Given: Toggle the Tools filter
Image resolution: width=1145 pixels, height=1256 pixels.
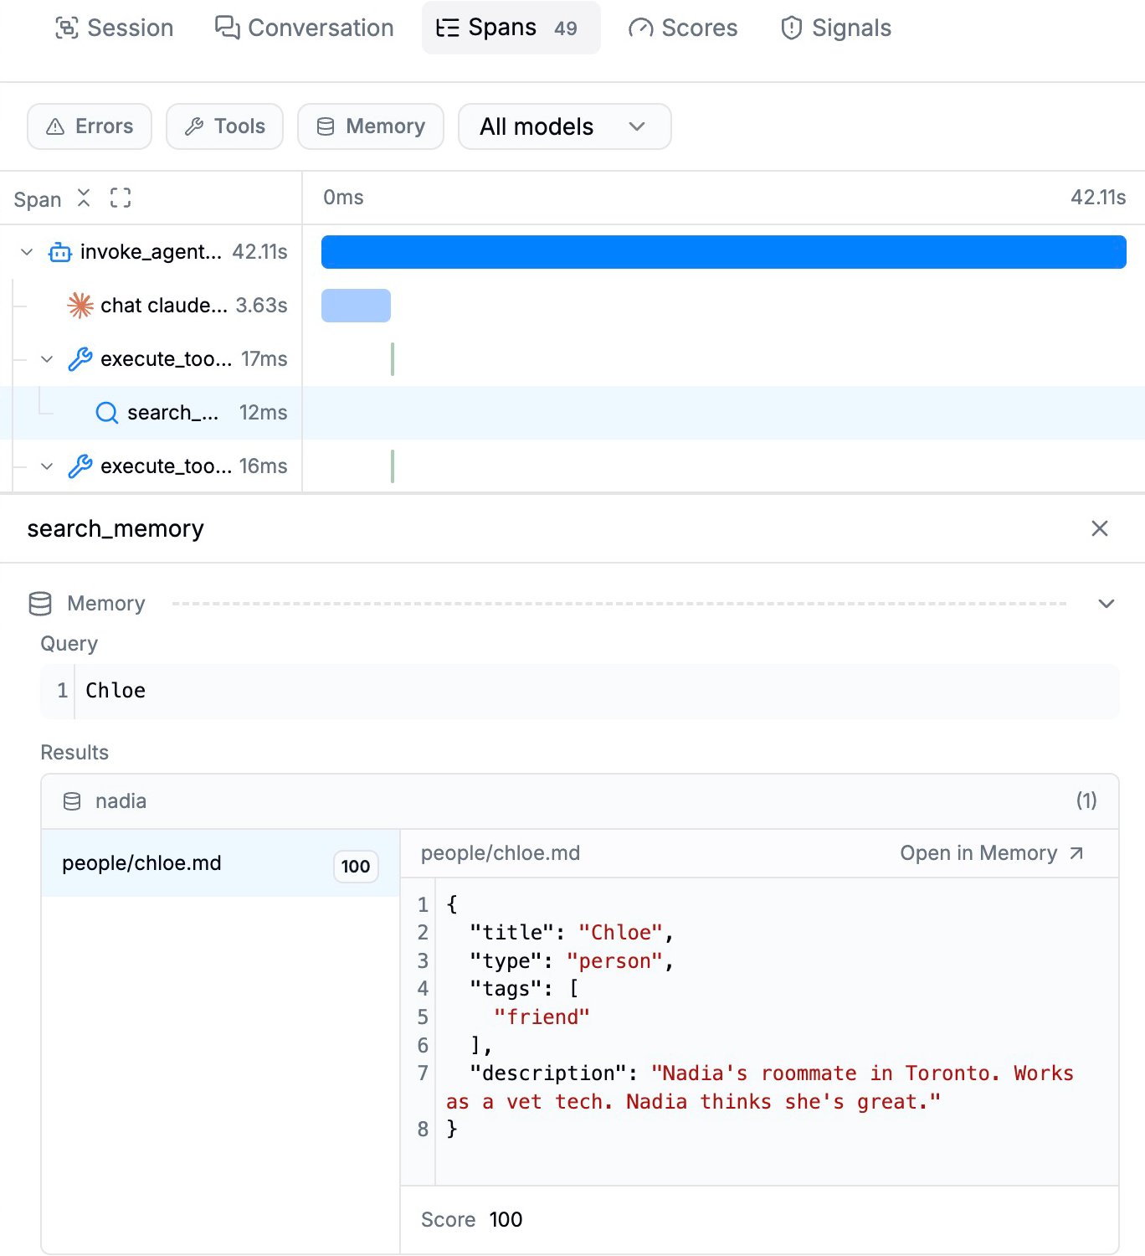Looking at the screenshot, I should point(224,126).
